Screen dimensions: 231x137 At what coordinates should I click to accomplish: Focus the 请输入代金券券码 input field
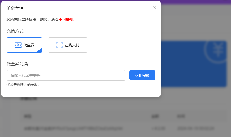click(x=66, y=76)
